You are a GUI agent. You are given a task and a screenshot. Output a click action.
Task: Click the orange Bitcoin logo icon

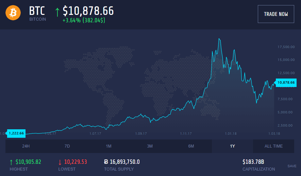13,13
